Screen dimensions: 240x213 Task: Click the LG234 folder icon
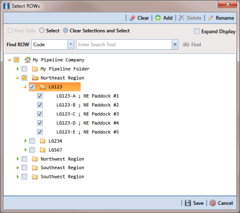[43, 141]
